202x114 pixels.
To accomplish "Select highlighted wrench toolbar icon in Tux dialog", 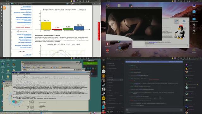I will tap(176, 22).
